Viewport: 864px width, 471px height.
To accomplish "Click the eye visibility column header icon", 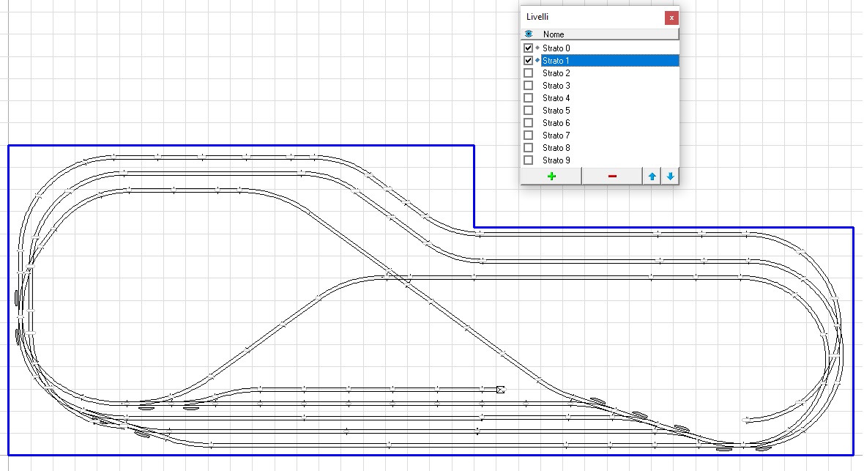I will click(529, 34).
